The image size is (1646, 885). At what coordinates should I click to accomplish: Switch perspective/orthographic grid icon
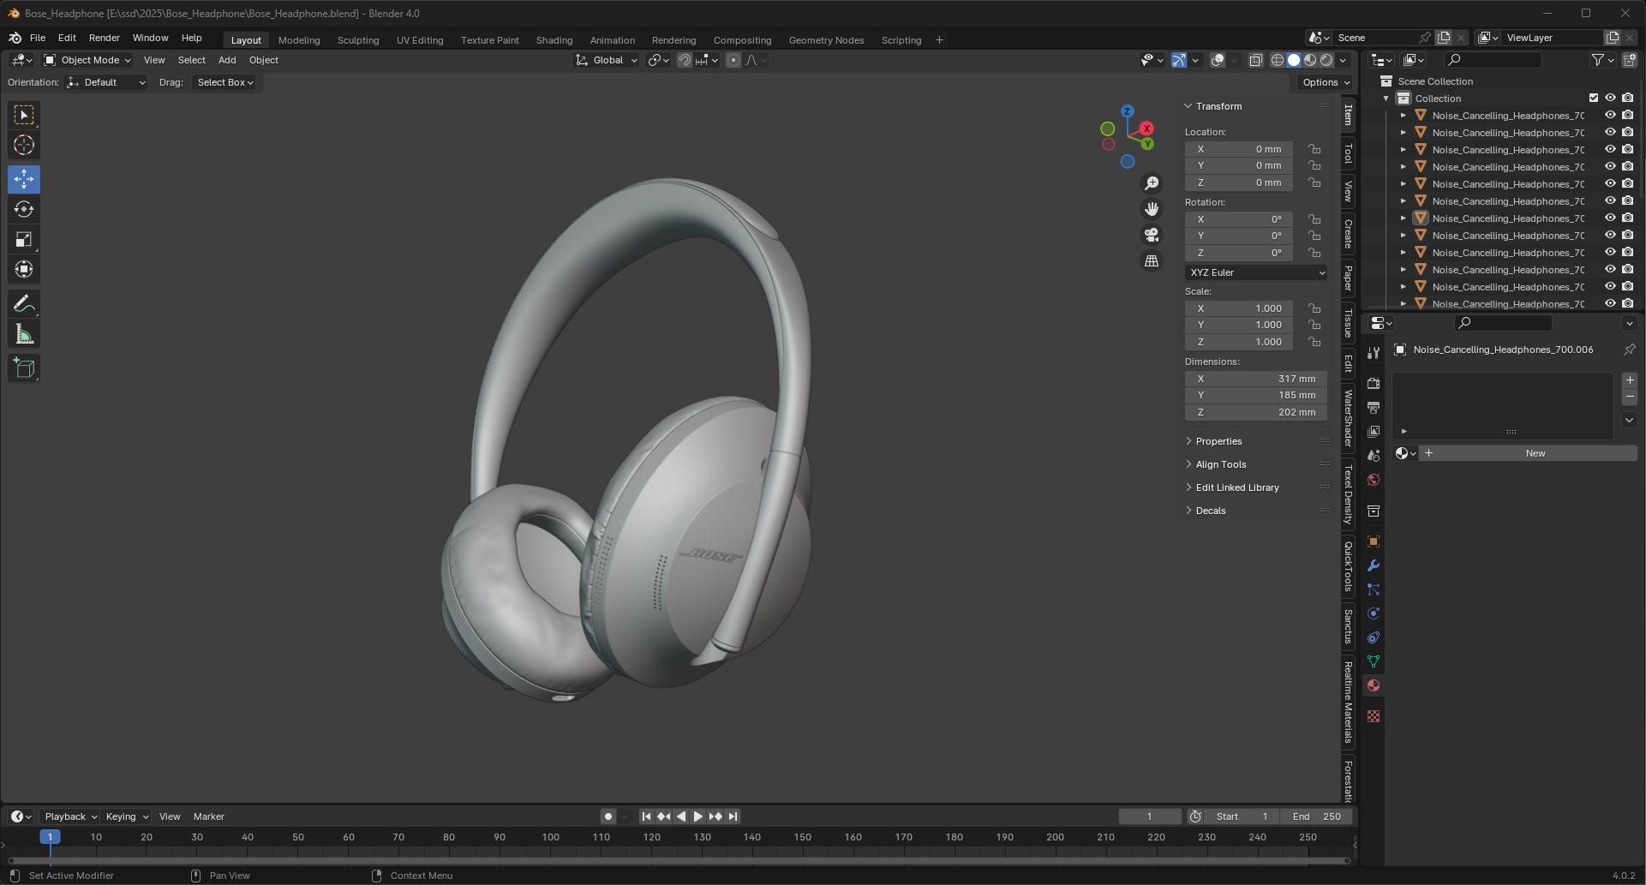coord(1152,260)
